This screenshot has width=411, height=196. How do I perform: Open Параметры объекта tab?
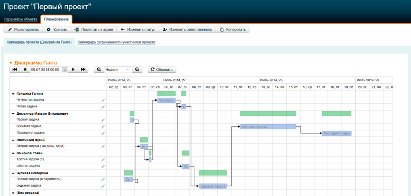(x=21, y=19)
